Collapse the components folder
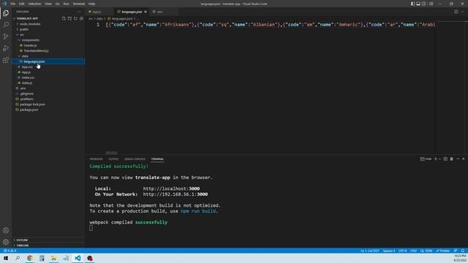Viewport: 468px width, 263px height. coord(30,40)
